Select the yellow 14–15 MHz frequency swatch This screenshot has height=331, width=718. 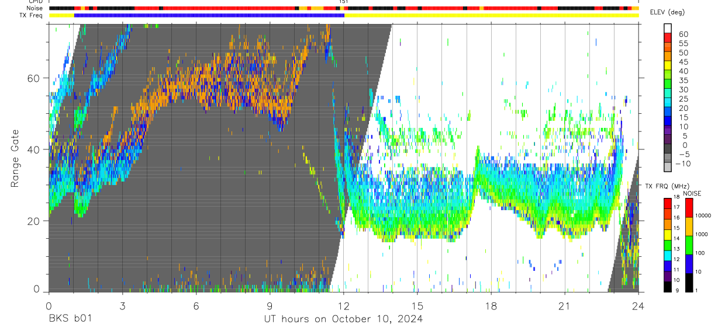667,235
